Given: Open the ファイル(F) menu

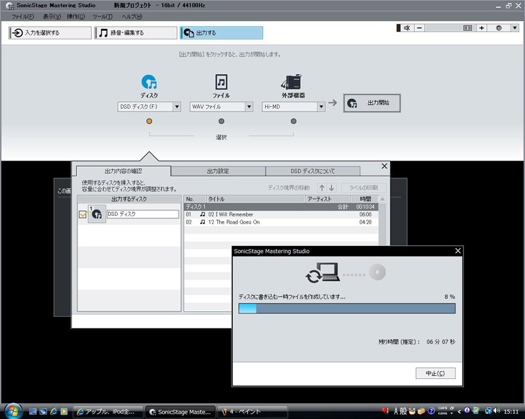Looking at the screenshot, I should coord(23,16).
